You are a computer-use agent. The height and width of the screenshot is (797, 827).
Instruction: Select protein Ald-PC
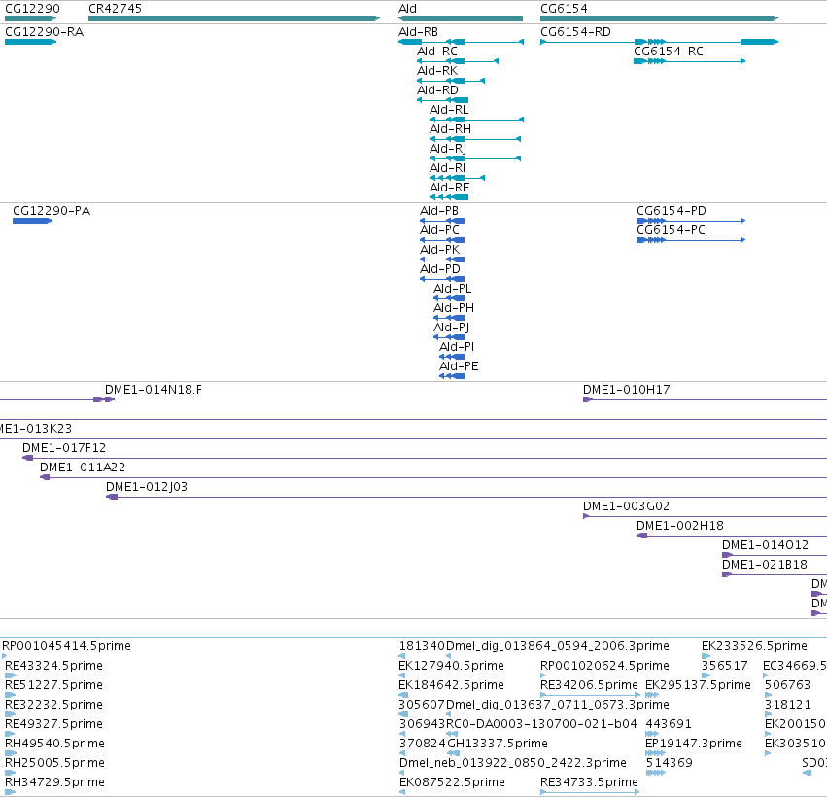[x=439, y=230]
